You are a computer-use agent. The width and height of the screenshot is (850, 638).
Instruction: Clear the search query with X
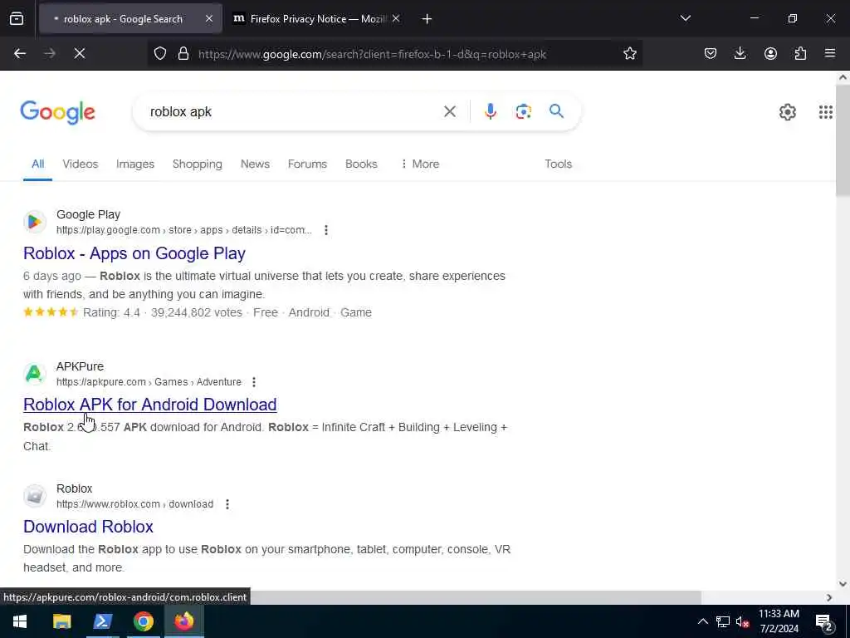click(x=450, y=112)
